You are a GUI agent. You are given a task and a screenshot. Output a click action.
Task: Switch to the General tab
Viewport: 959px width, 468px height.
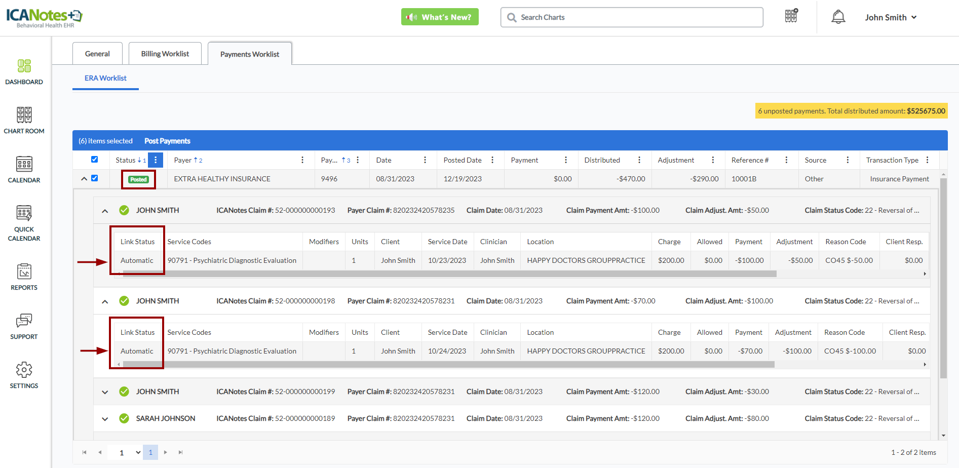point(97,54)
